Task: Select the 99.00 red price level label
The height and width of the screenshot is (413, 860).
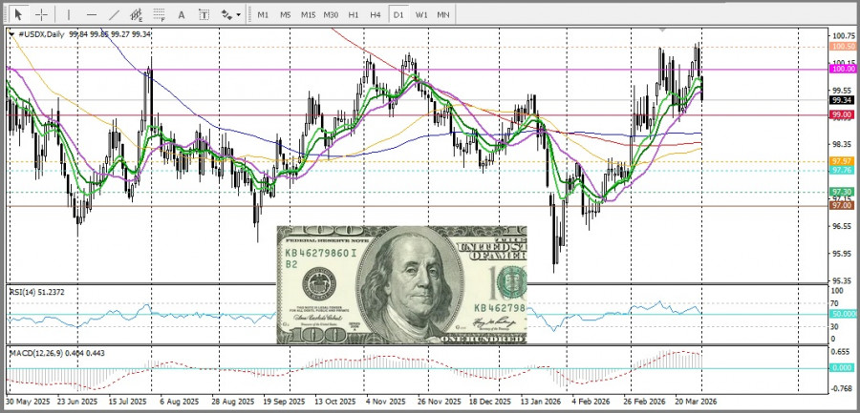Action: click(x=842, y=114)
